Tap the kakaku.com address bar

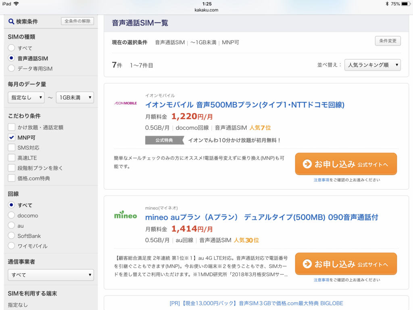(206, 10)
